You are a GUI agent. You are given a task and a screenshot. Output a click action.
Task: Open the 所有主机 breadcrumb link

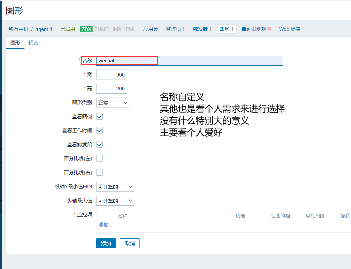coord(19,29)
